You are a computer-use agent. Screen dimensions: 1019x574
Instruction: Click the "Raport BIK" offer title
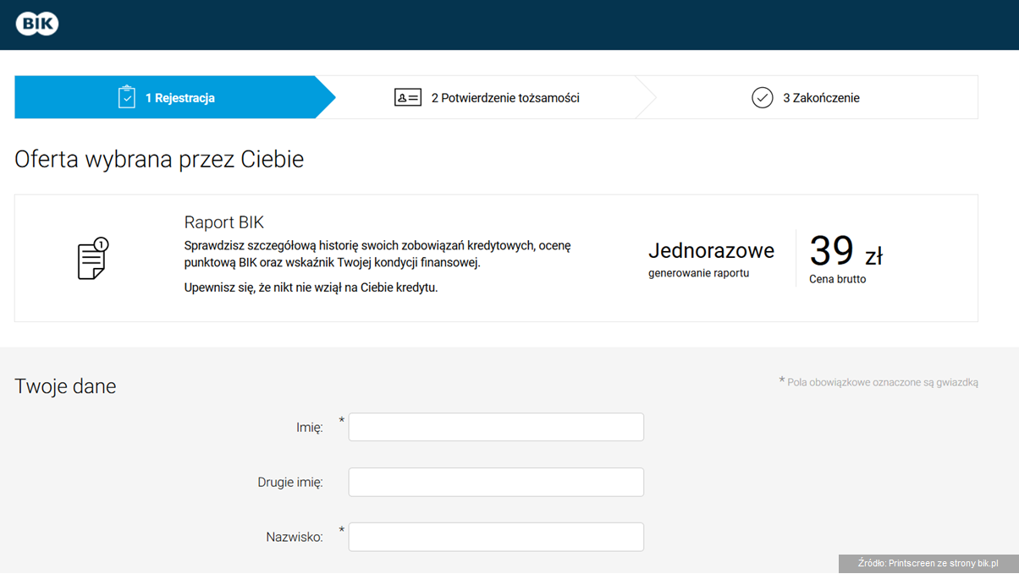point(224,222)
